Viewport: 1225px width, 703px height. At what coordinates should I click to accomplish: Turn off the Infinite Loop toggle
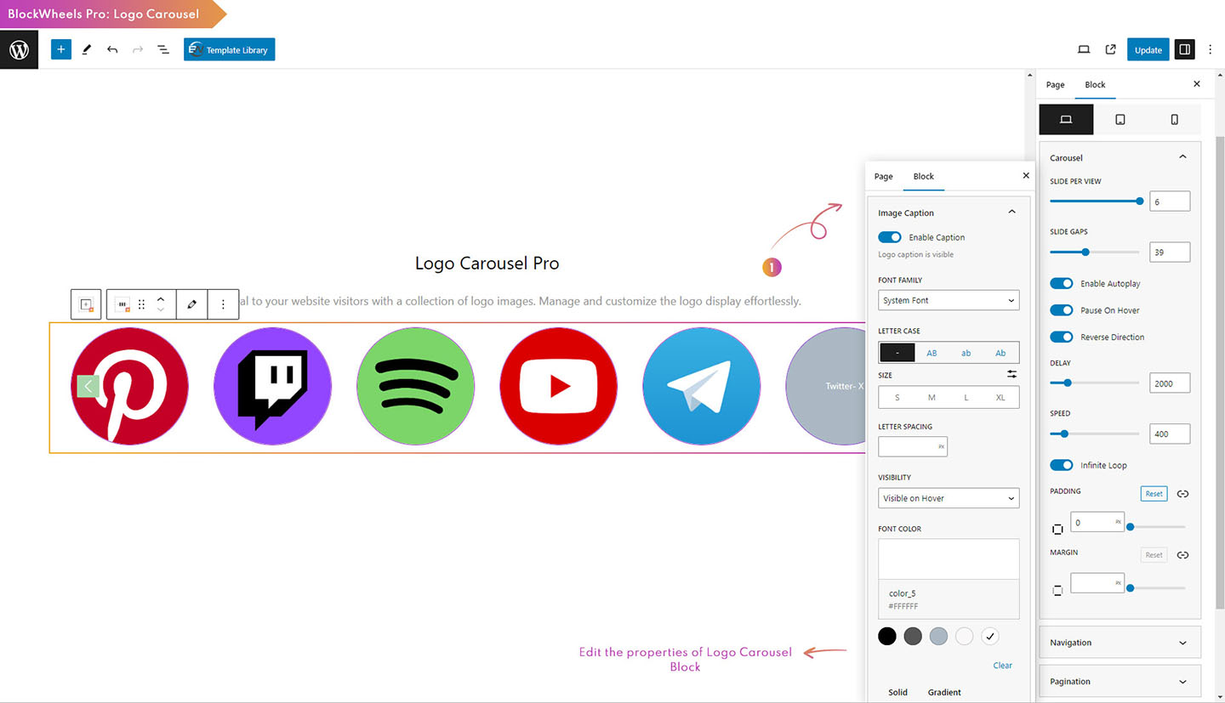(1061, 465)
